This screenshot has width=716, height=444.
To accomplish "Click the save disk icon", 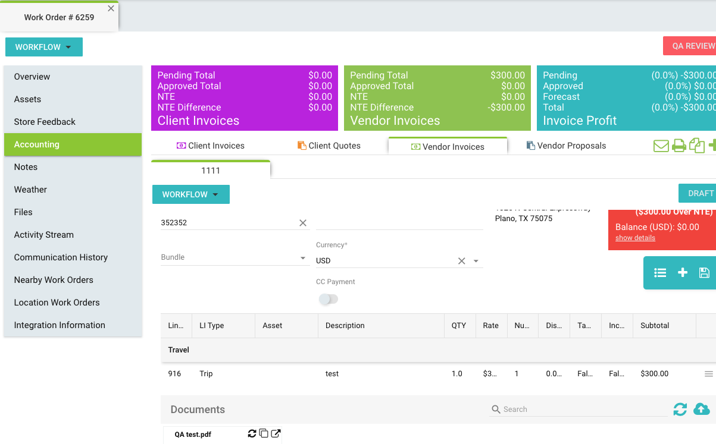I will coord(704,273).
